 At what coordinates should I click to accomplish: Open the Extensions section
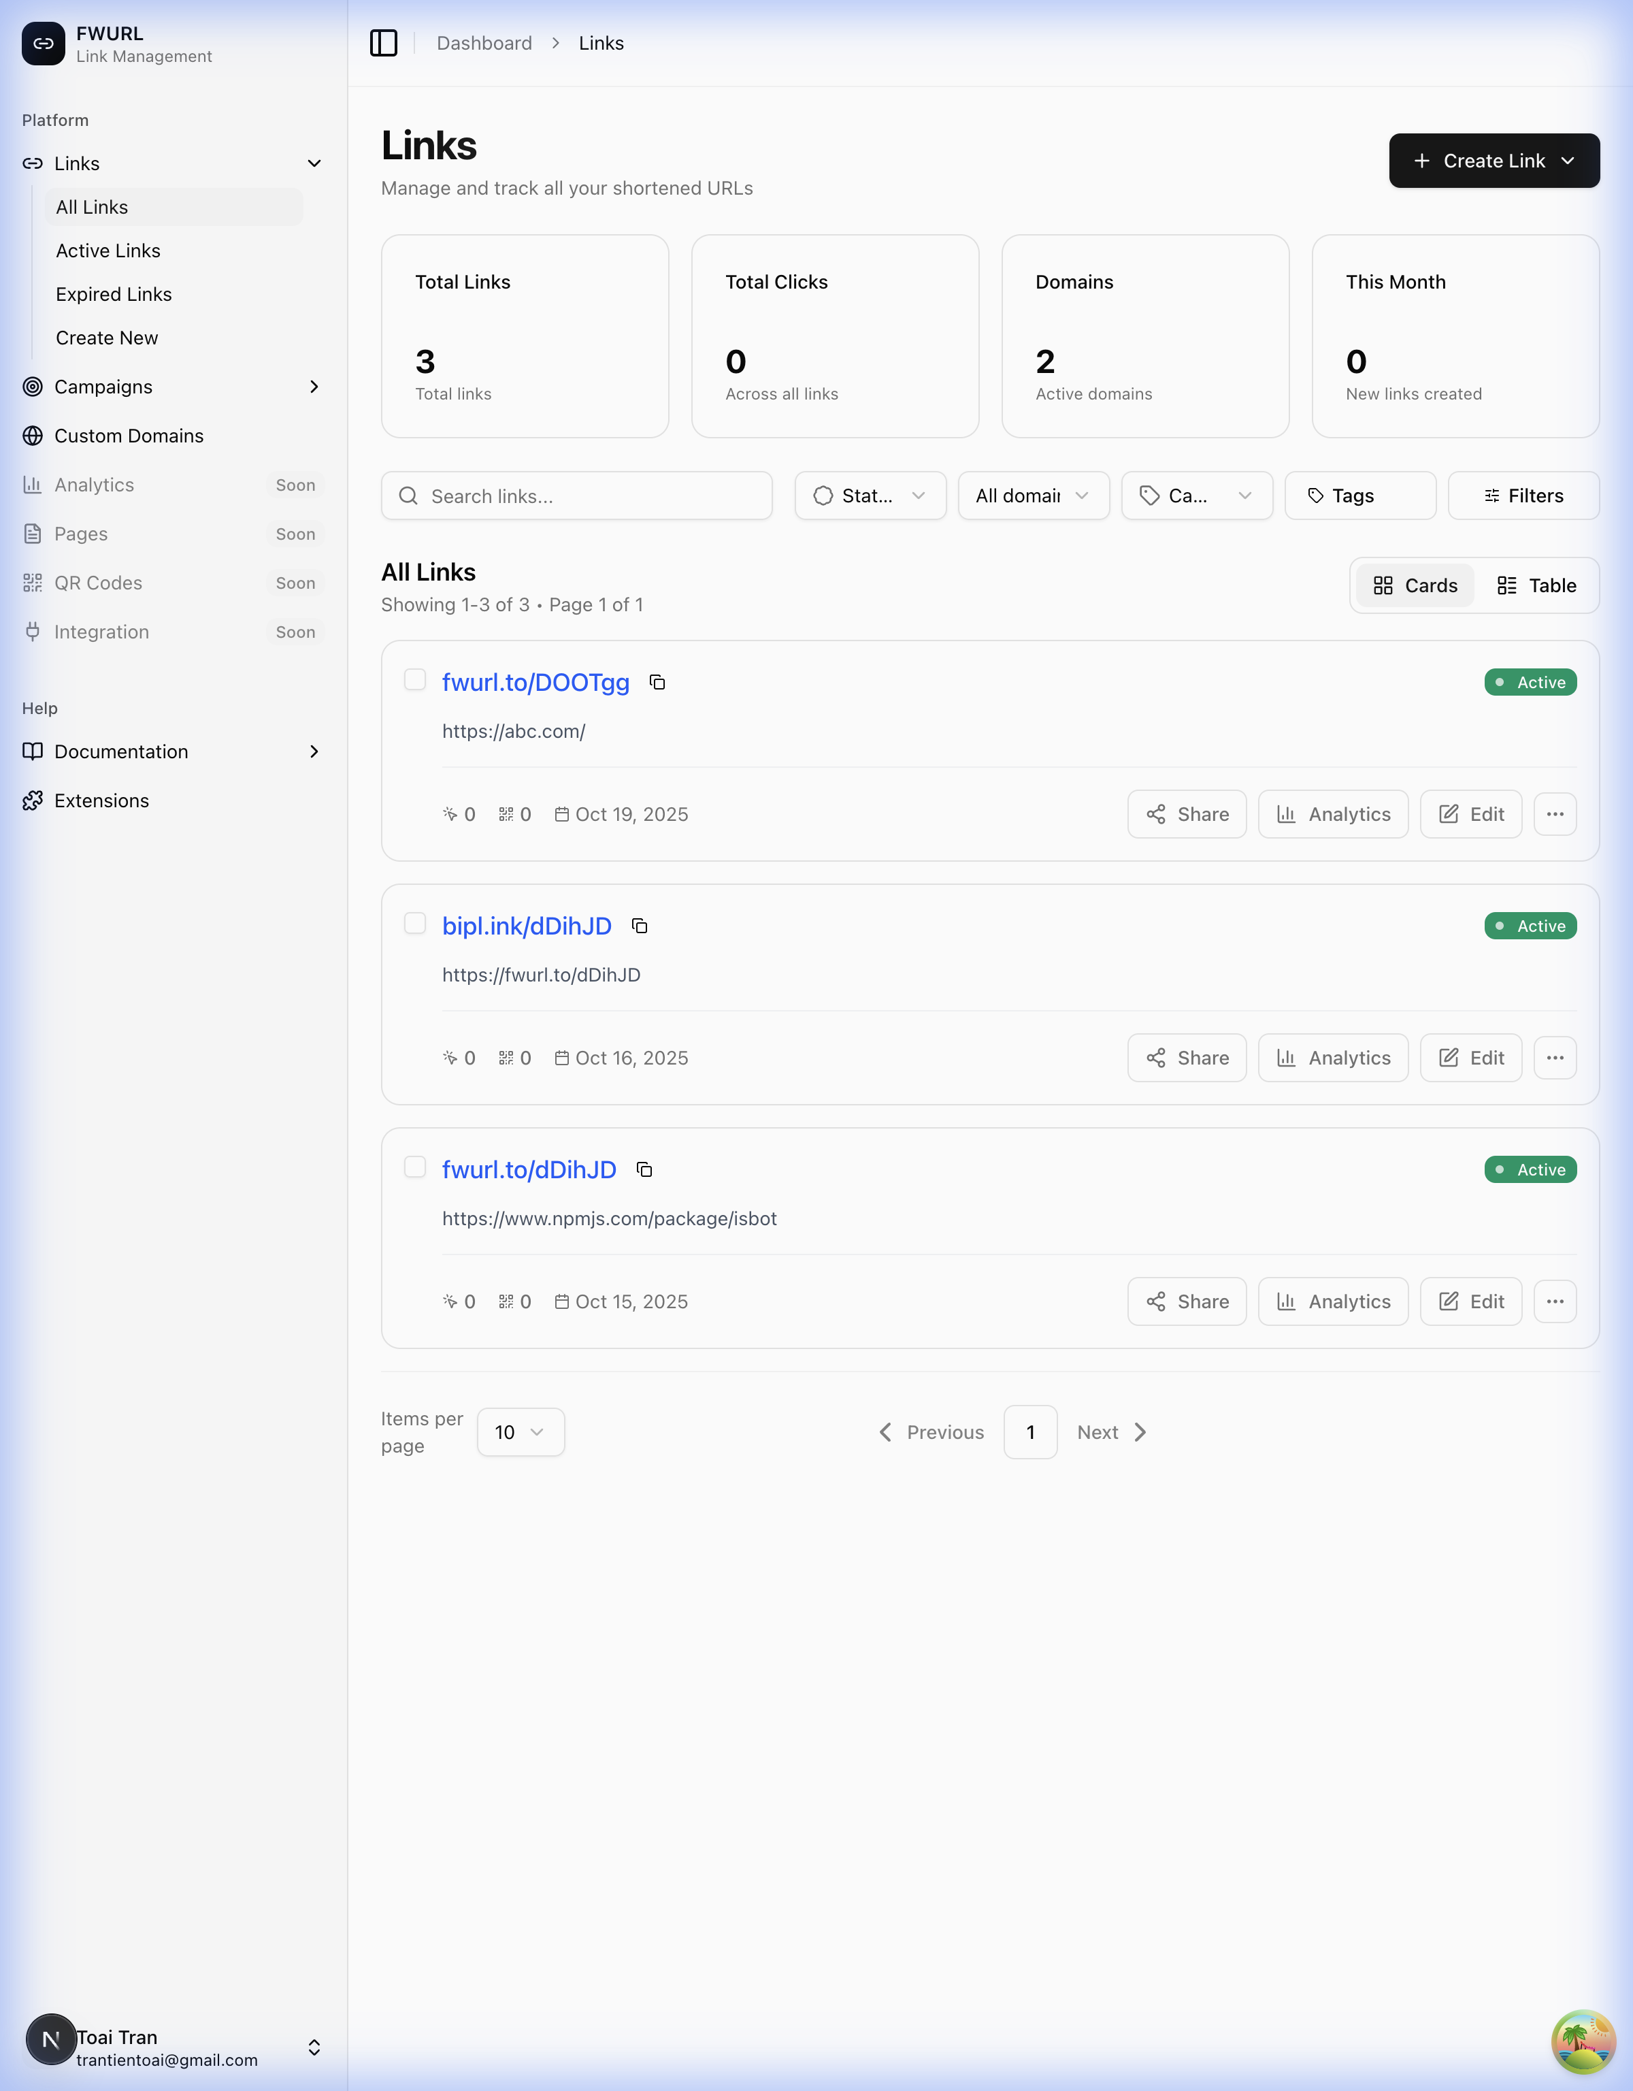101,800
